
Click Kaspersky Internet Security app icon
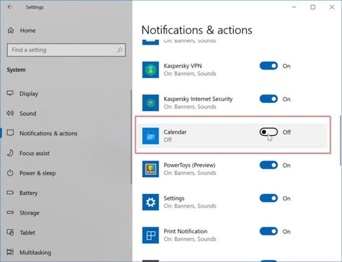(x=150, y=103)
